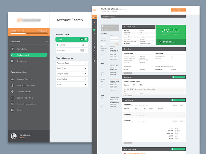Screen dimensions: 206x154
Task: Click the Notes and email information header bar
Action: pyautogui.click(x=143, y=16)
